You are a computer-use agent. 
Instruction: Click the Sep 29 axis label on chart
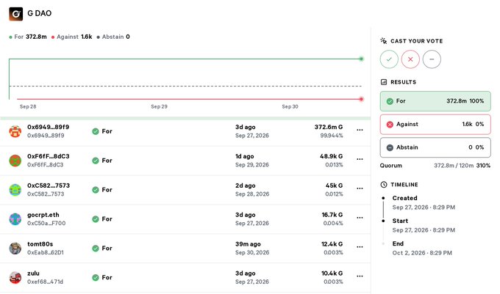tap(159, 106)
